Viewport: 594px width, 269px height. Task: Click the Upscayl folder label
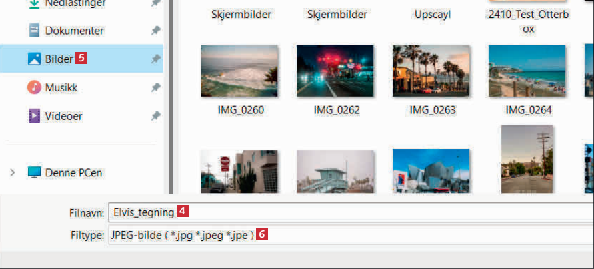(433, 15)
